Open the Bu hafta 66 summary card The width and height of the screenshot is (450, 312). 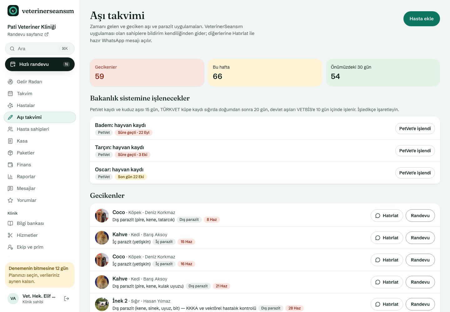265,73
